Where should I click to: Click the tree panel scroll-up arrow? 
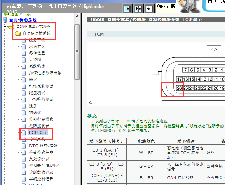pos(77,16)
